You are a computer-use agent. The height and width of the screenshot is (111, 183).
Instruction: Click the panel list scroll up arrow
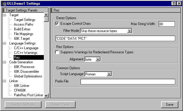(46, 15)
